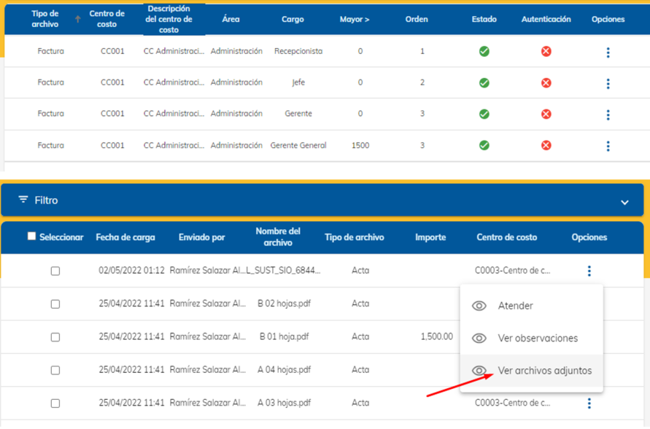
Task: Open options menu for Recepcionista row
Action: tap(608, 53)
